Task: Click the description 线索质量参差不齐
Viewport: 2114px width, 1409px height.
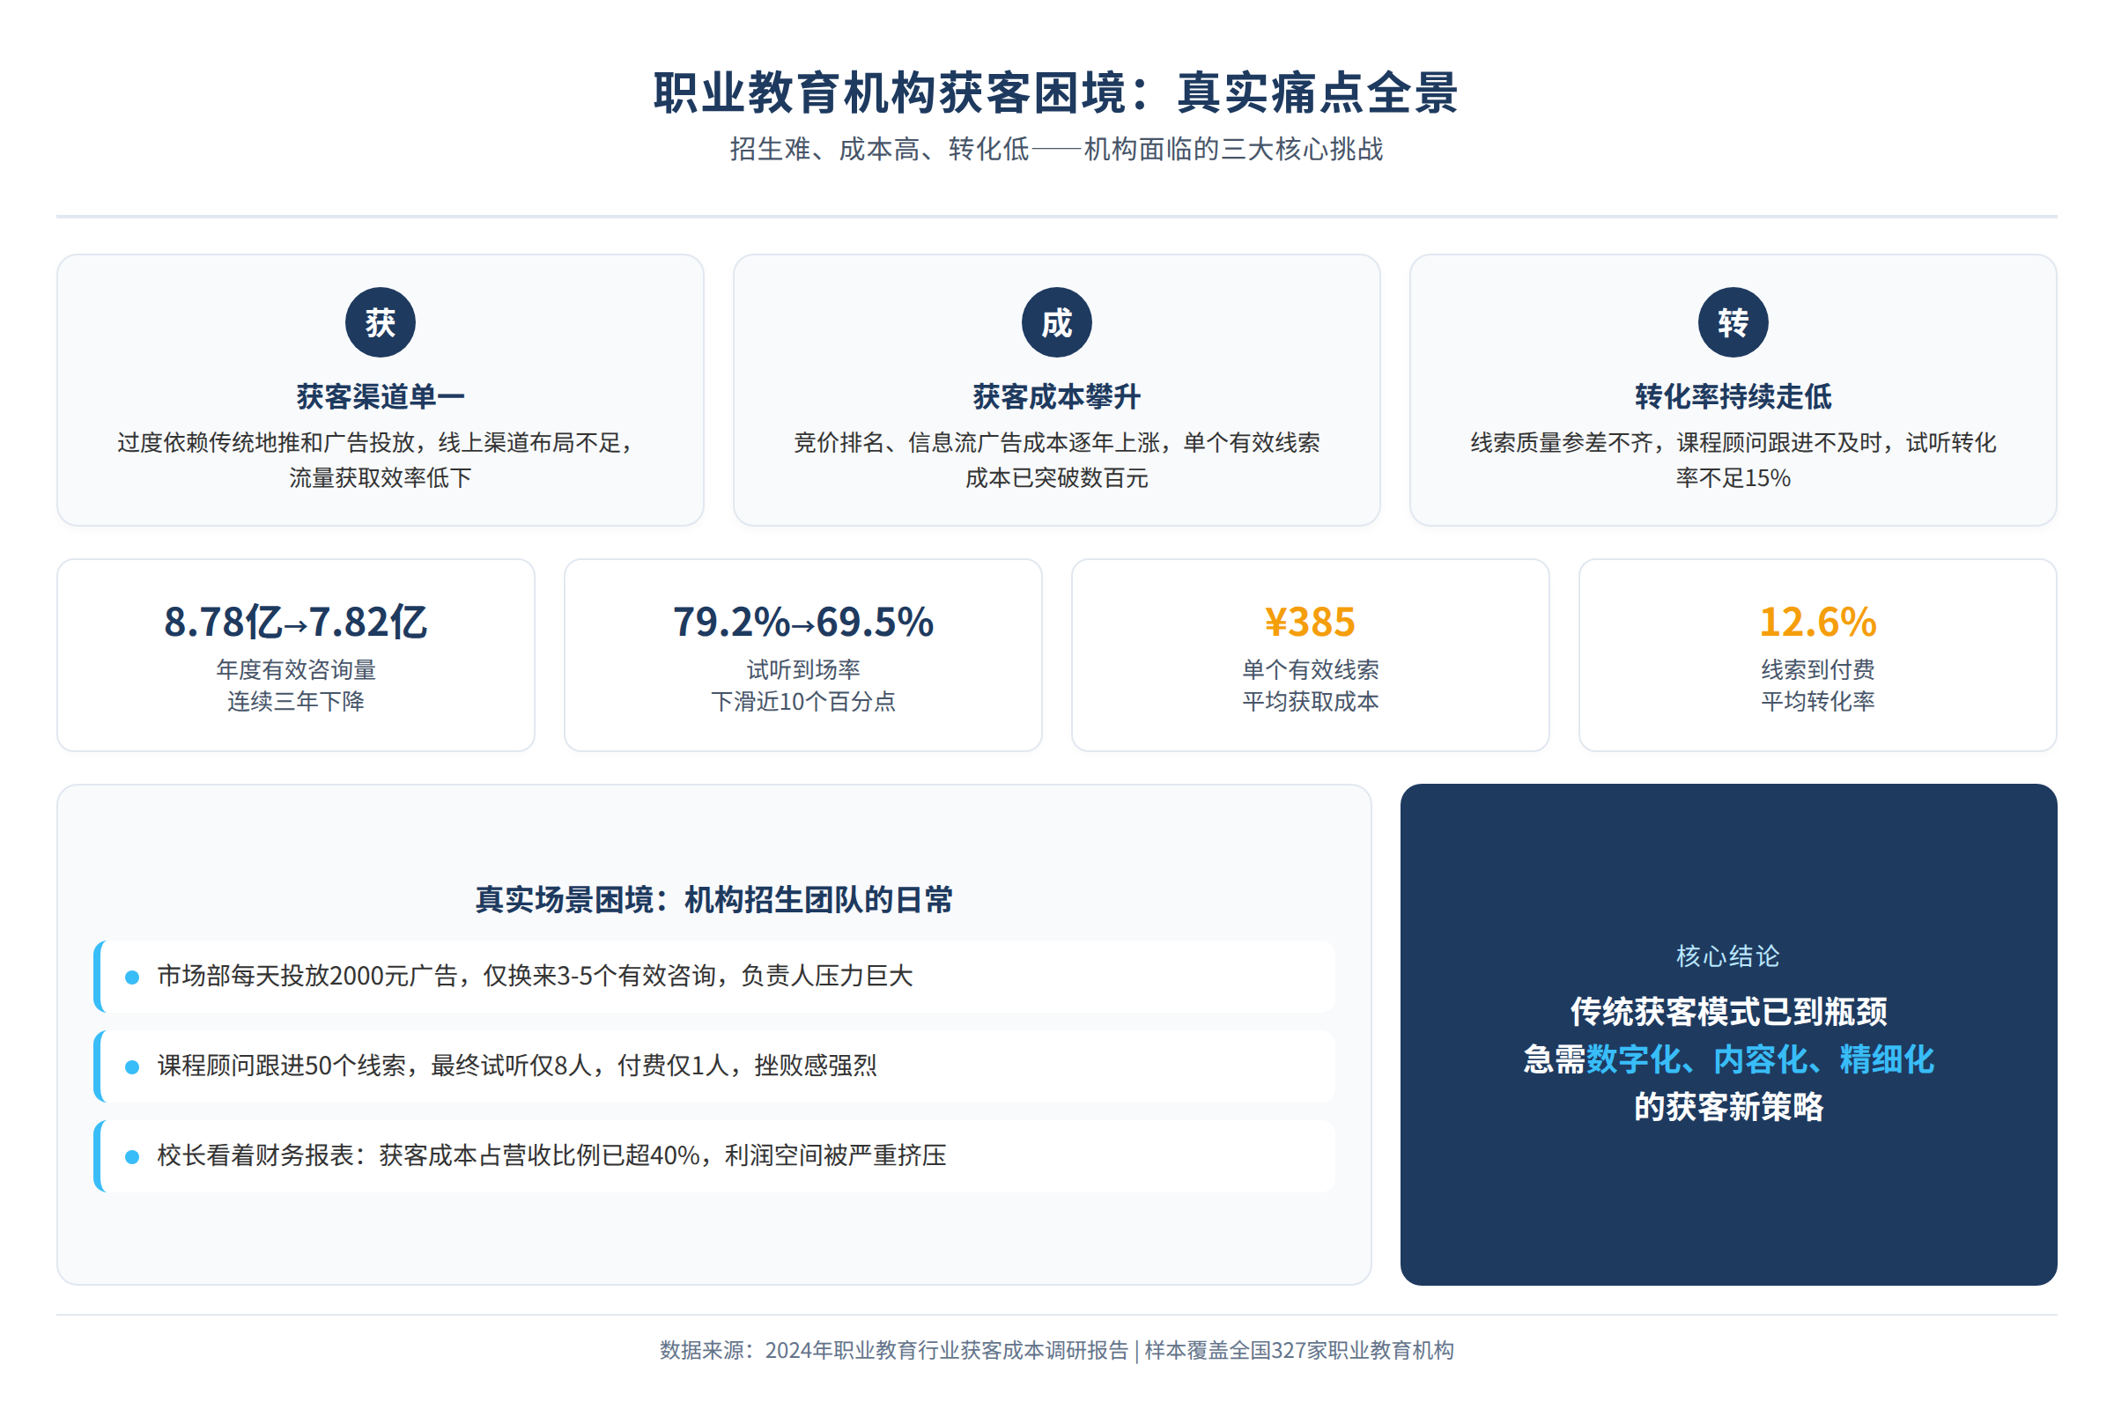Action: (x=1733, y=460)
